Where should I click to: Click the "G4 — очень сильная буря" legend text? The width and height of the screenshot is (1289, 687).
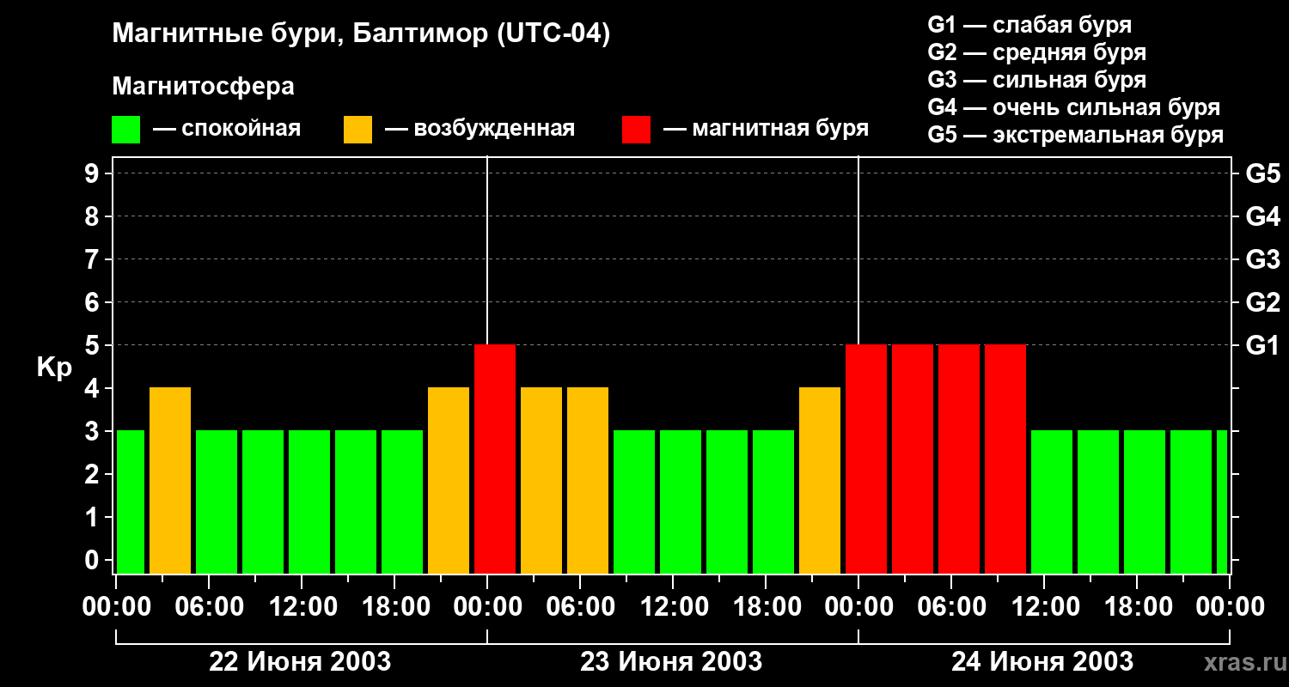point(1074,107)
